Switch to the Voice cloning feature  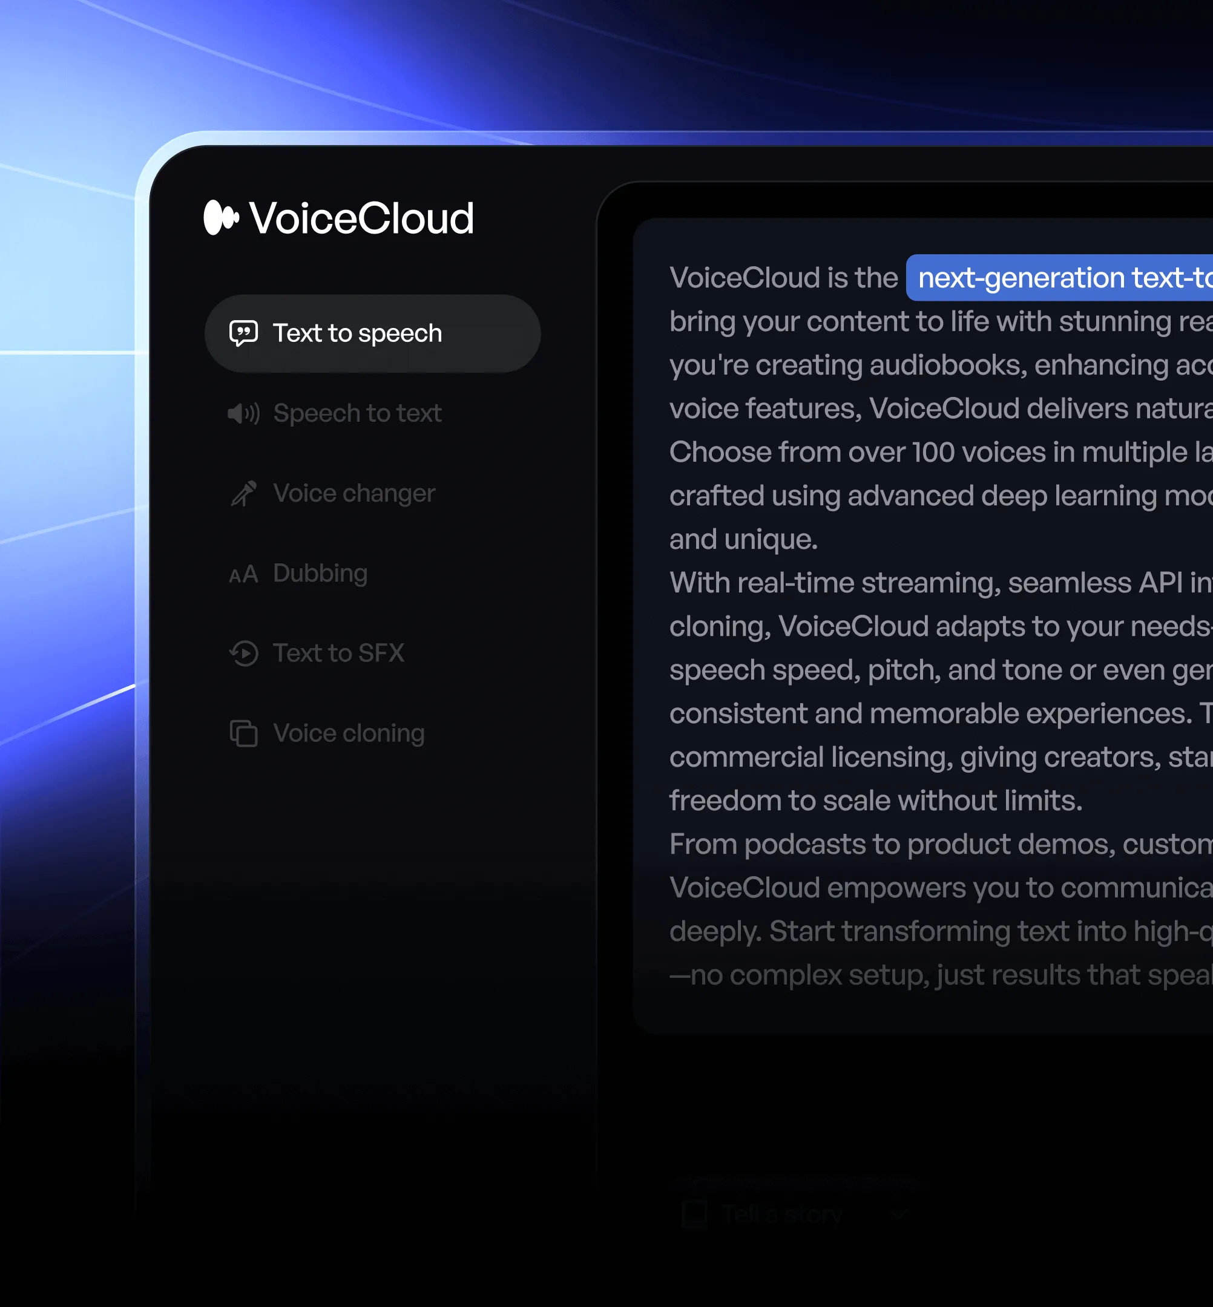pos(349,733)
